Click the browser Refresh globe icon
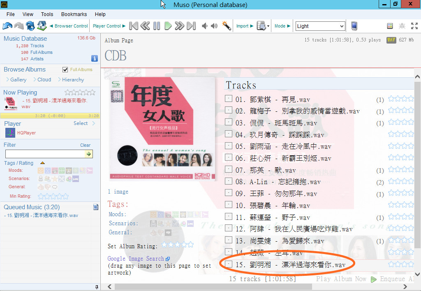The image size is (421, 291). point(30,26)
